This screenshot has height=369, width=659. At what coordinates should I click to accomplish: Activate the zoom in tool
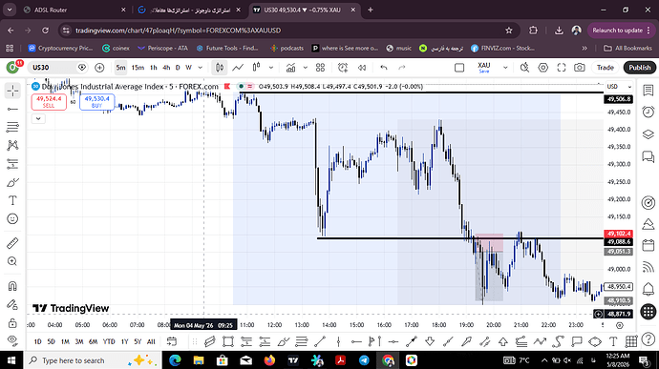coord(12,261)
